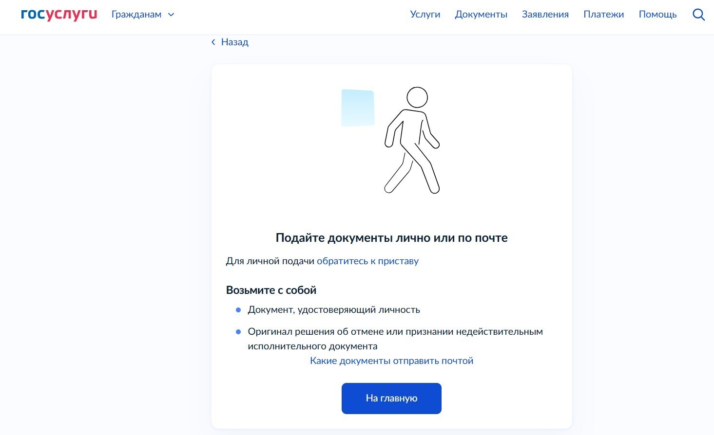Open the Документы menu item
Screen dimensions: 714x435
(481, 14)
